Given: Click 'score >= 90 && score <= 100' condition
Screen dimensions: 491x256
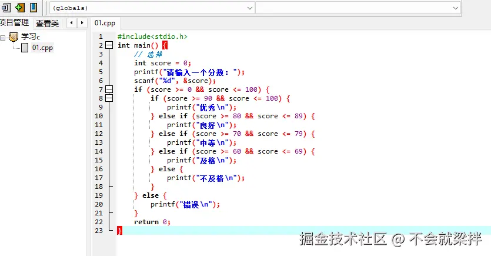Looking at the screenshot, I should [x=222, y=98].
